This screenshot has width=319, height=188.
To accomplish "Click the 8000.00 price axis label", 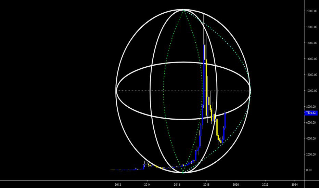I will tap(311, 107).
